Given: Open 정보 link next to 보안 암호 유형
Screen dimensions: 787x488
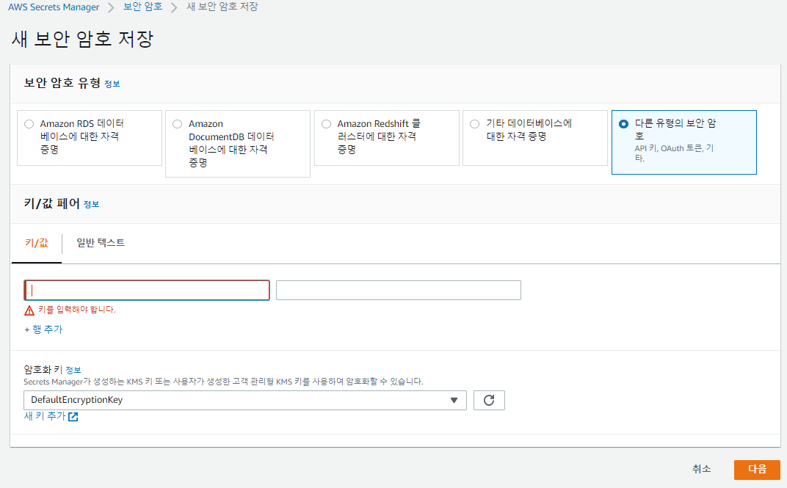Looking at the screenshot, I should point(112,84).
